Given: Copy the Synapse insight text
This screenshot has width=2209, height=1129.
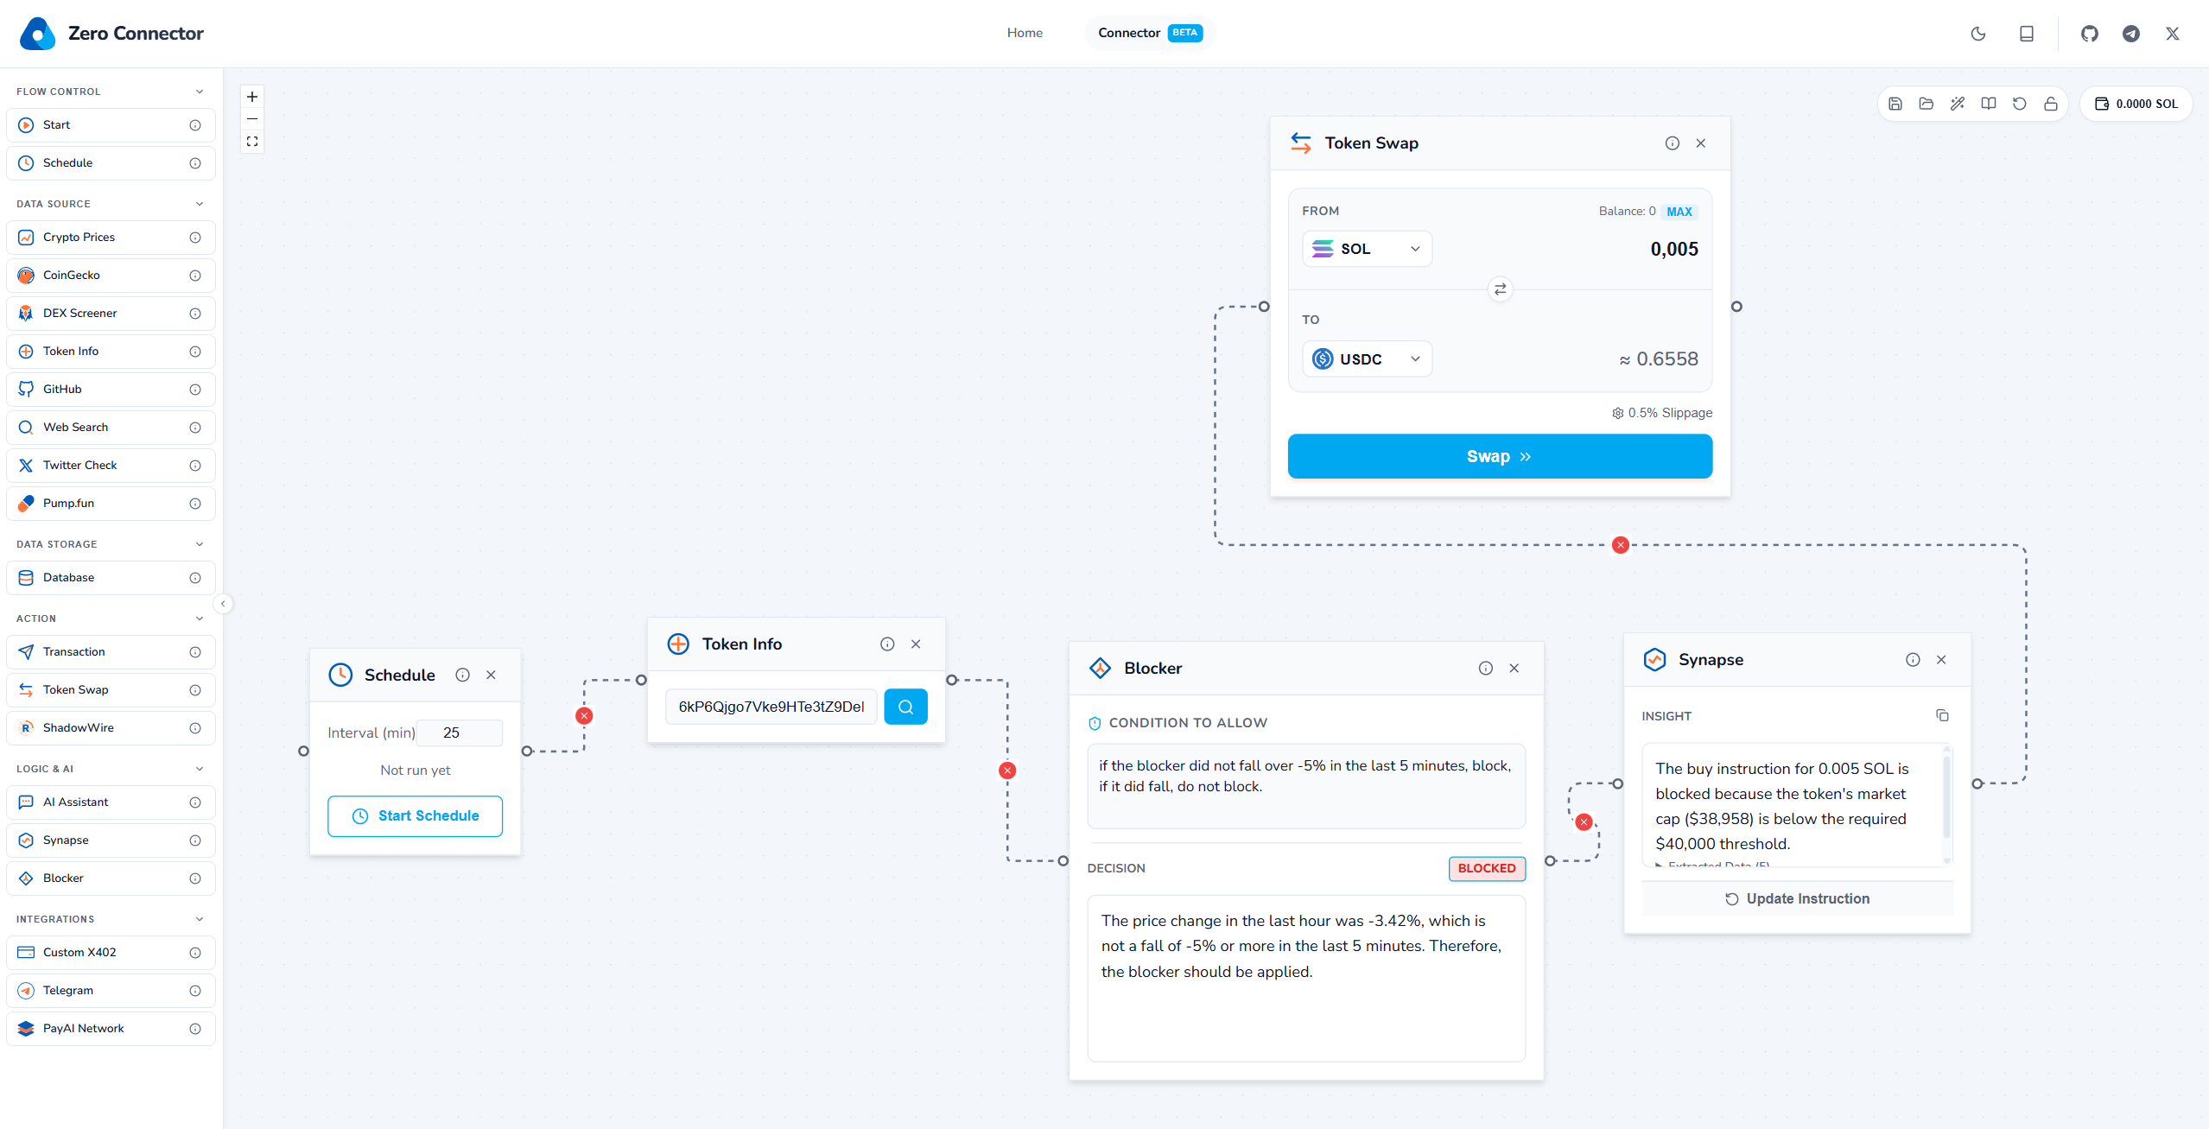Looking at the screenshot, I should 1941,715.
